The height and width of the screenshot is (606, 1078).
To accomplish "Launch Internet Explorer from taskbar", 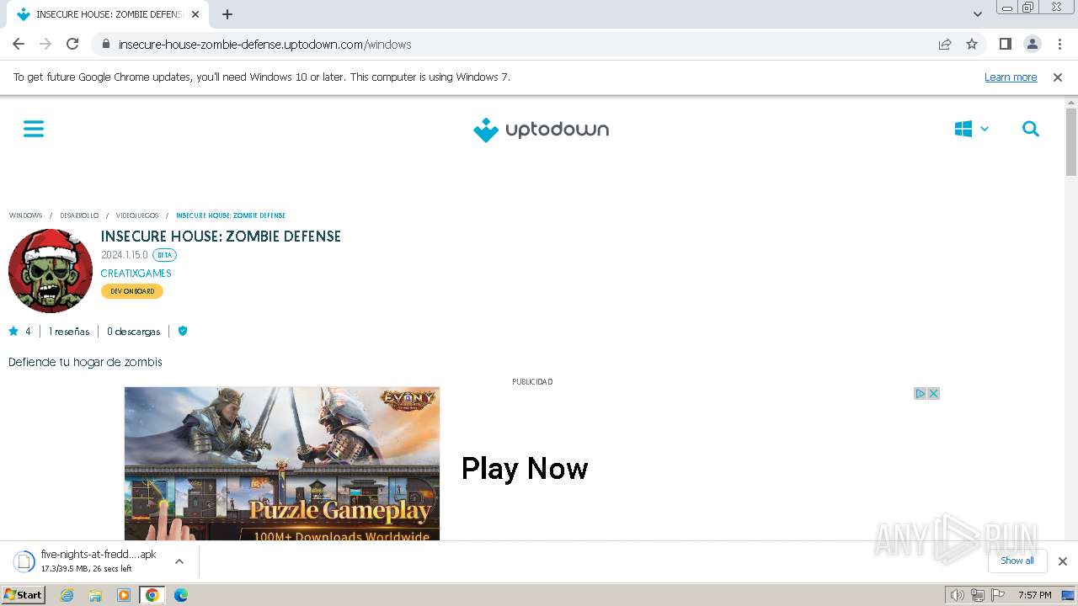I will point(67,595).
